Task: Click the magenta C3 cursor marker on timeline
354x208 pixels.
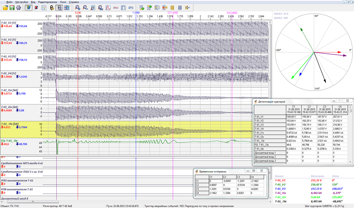Action: pos(173,13)
